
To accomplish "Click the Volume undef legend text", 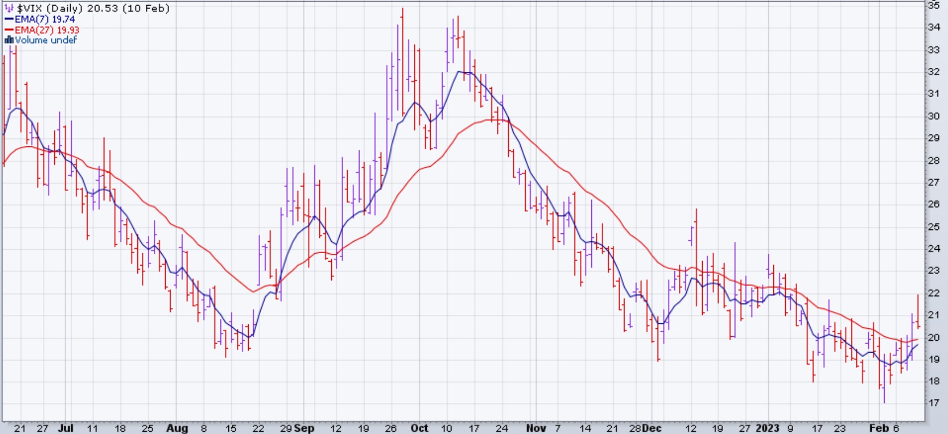I will tap(46, 40).
